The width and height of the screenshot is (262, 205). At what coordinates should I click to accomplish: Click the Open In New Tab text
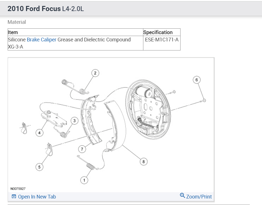tap(37, 197)
